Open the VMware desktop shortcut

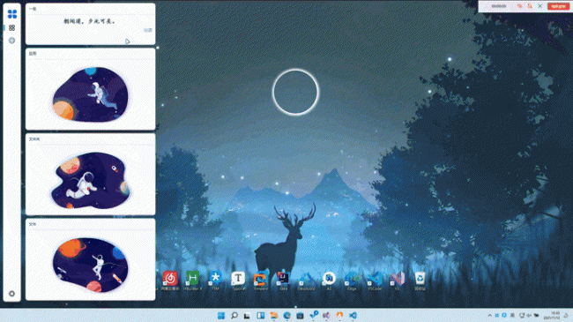pyautogui.click(x=261, y=281)
